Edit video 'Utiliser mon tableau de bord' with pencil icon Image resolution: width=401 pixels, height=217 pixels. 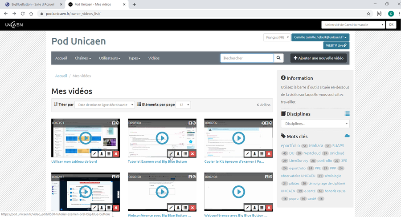94,154
